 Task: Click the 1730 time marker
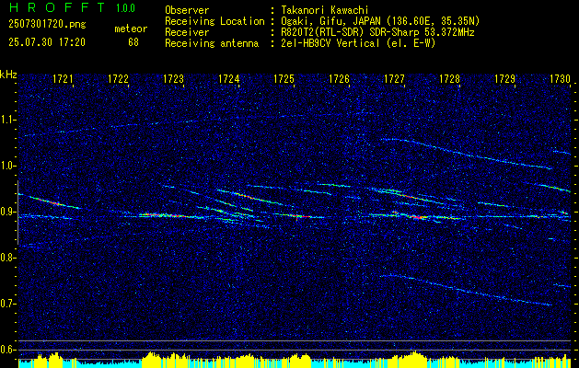(x=561, y=79)
